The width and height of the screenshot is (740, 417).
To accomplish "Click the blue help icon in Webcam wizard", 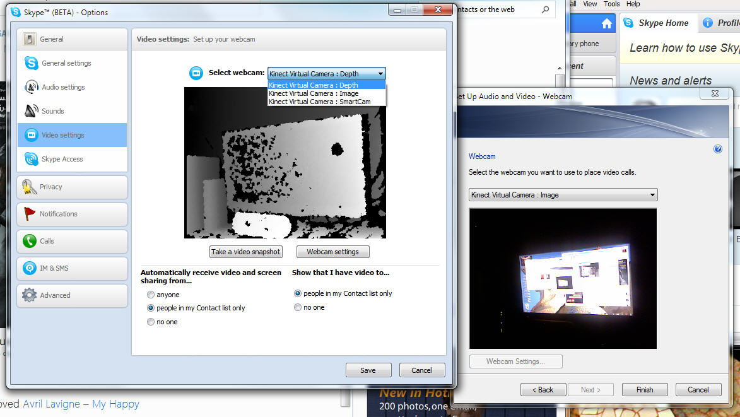I will pyautogui.click(x=718, y=149).
